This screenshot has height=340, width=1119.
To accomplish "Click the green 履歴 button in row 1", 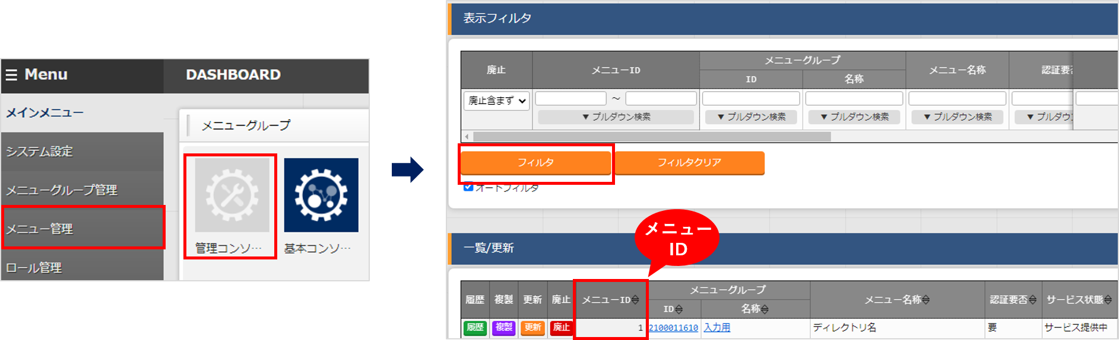I will pos(475,328).
